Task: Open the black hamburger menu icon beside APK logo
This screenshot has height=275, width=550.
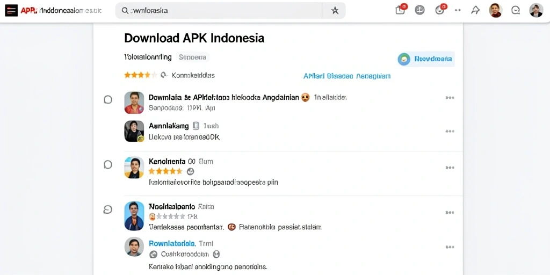Action: click(x=11, y=11)
